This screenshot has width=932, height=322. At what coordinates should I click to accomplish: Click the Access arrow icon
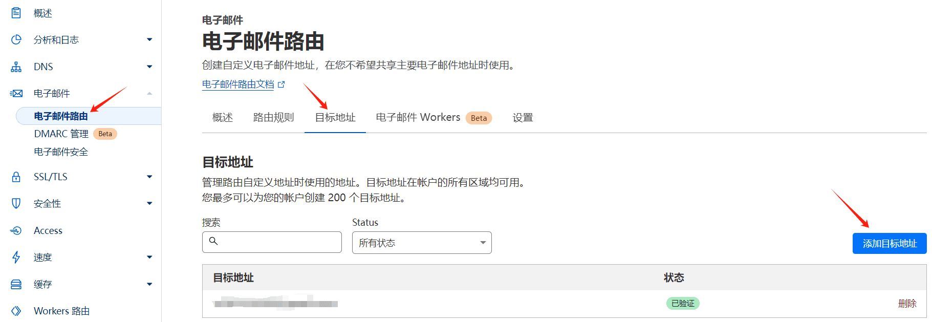click(x=16, y=230)
